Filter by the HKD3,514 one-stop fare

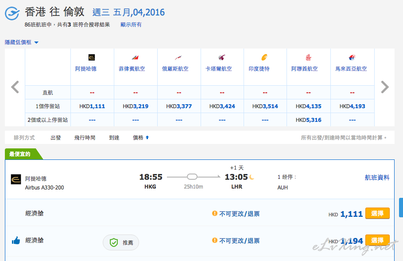[265, 106]
